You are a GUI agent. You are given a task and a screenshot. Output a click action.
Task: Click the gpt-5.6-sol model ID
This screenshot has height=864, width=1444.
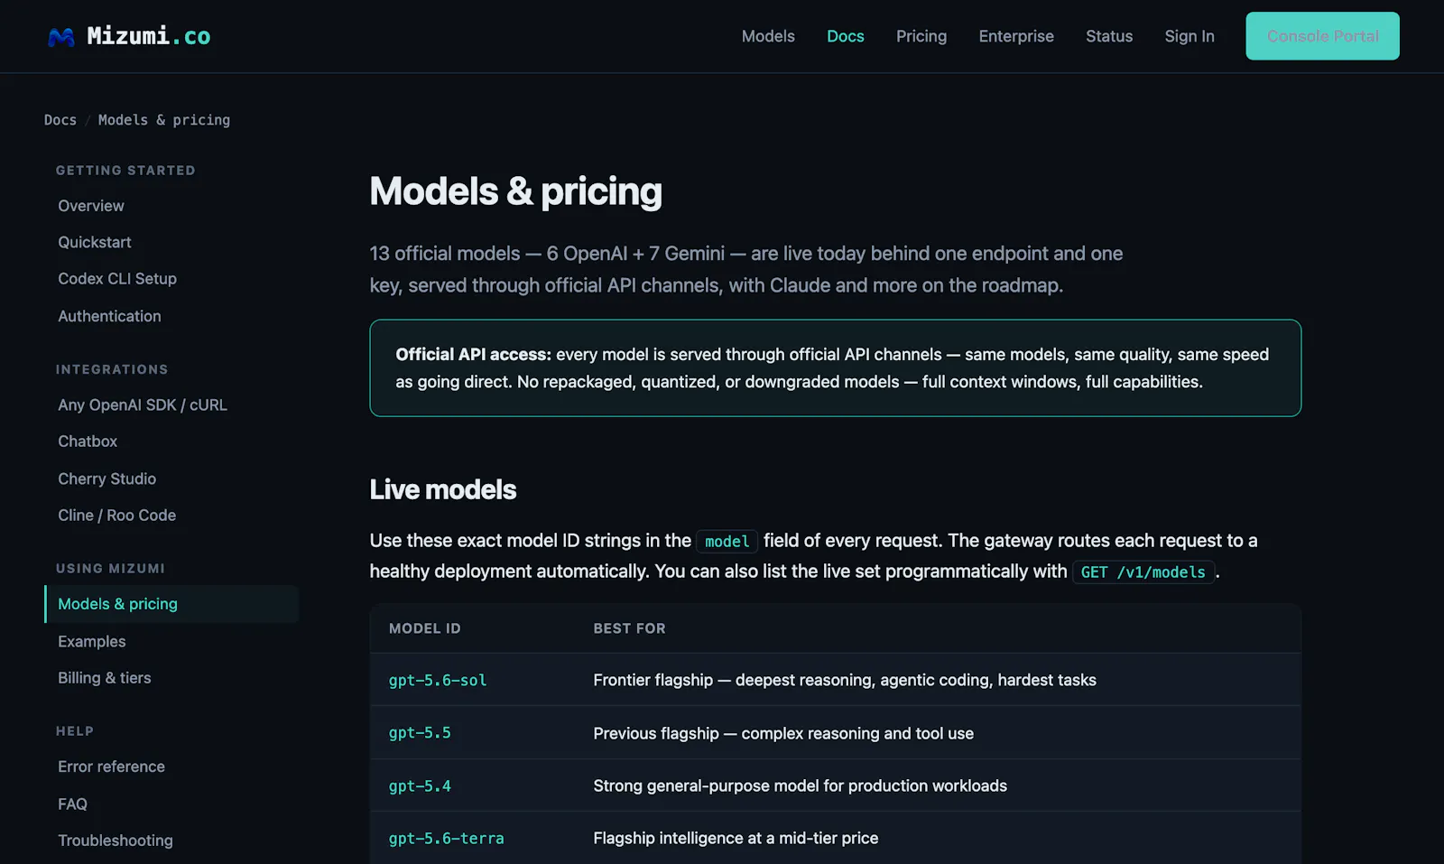tap(438, 680)
